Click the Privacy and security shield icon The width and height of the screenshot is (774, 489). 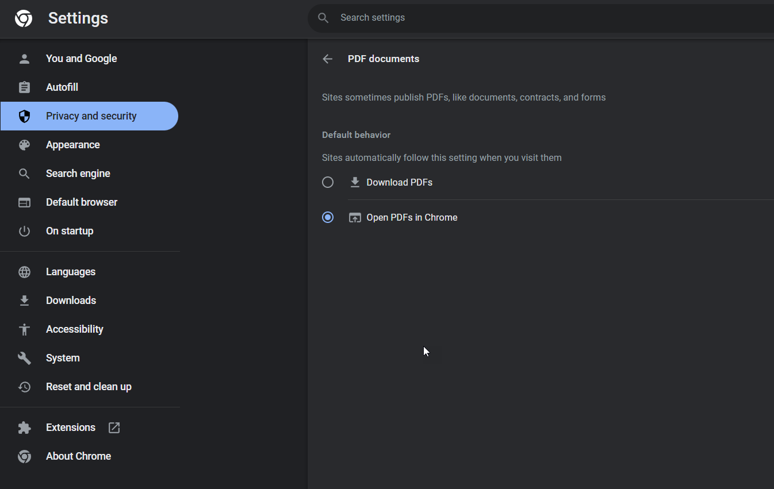[x=24, y=116]
